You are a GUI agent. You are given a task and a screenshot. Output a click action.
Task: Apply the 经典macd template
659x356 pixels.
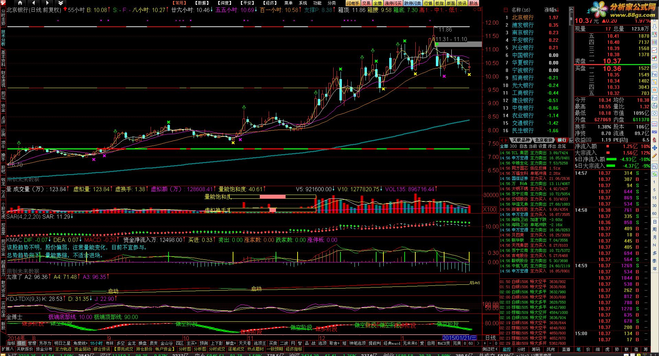pos(392,343)
